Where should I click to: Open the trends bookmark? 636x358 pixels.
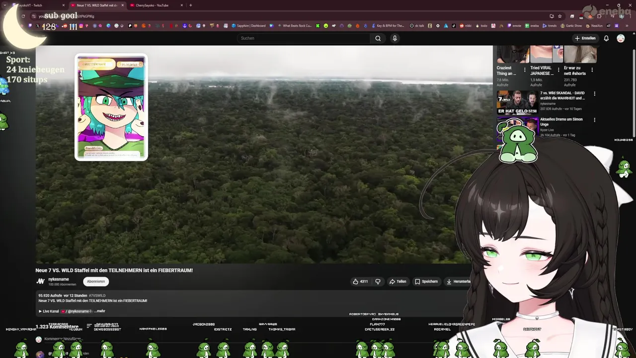click(x=549, y=26)
